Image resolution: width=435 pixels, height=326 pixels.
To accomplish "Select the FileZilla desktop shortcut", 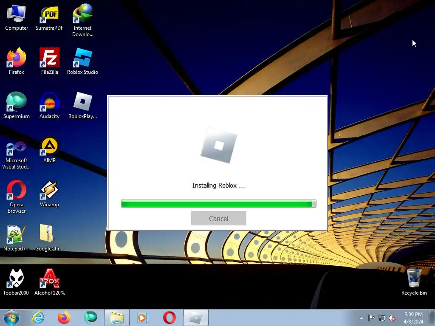I will pyautogui.click(x=49, y=61).
